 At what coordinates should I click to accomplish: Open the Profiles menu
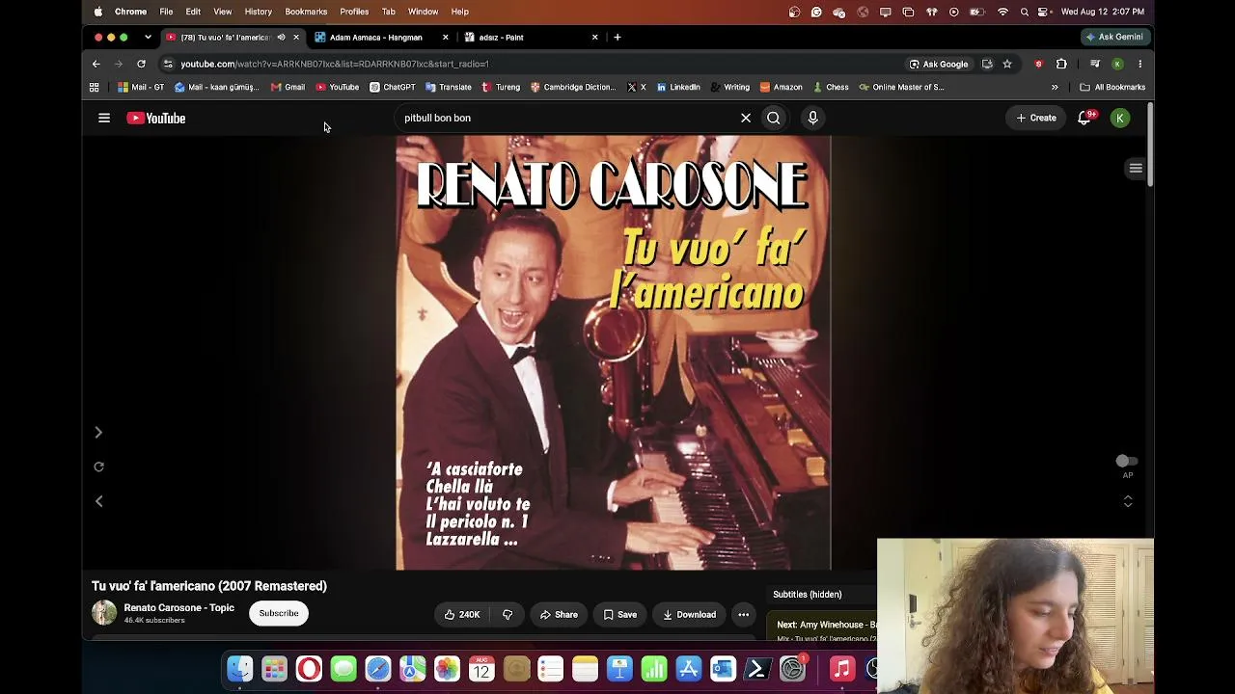[x=354, y=12]
